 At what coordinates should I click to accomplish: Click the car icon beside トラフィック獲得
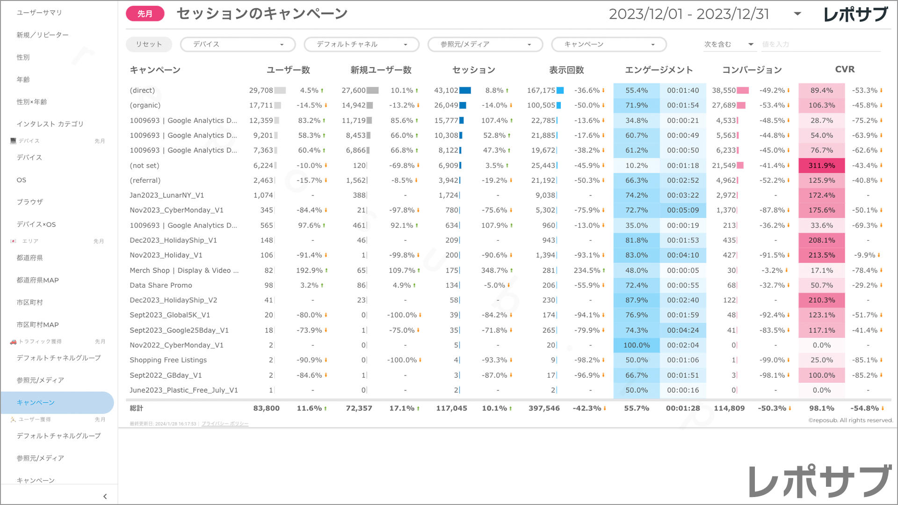coord(13,342)
